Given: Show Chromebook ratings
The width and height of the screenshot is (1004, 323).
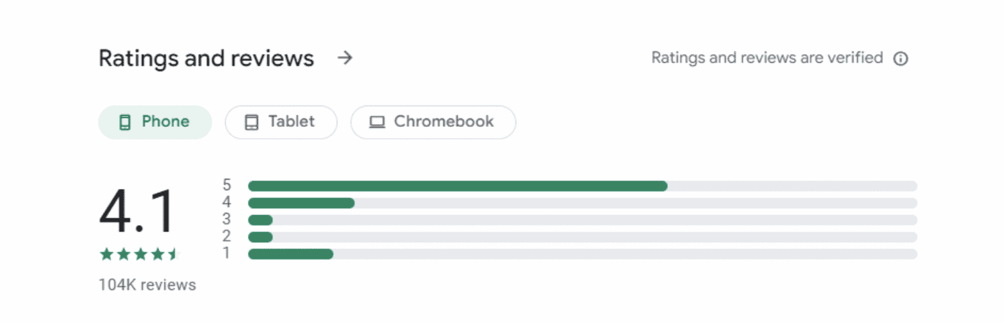Looking at the screenshot, I should tap(433, 122).
